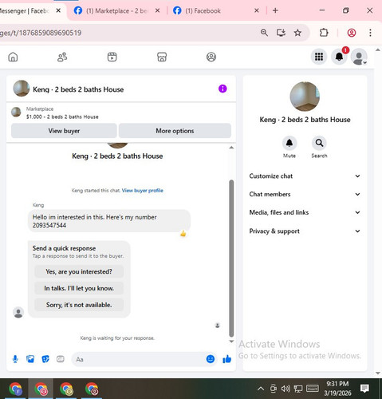Open the Marketplace storefront icon
The image size is (382, 399).
point(162,57)
